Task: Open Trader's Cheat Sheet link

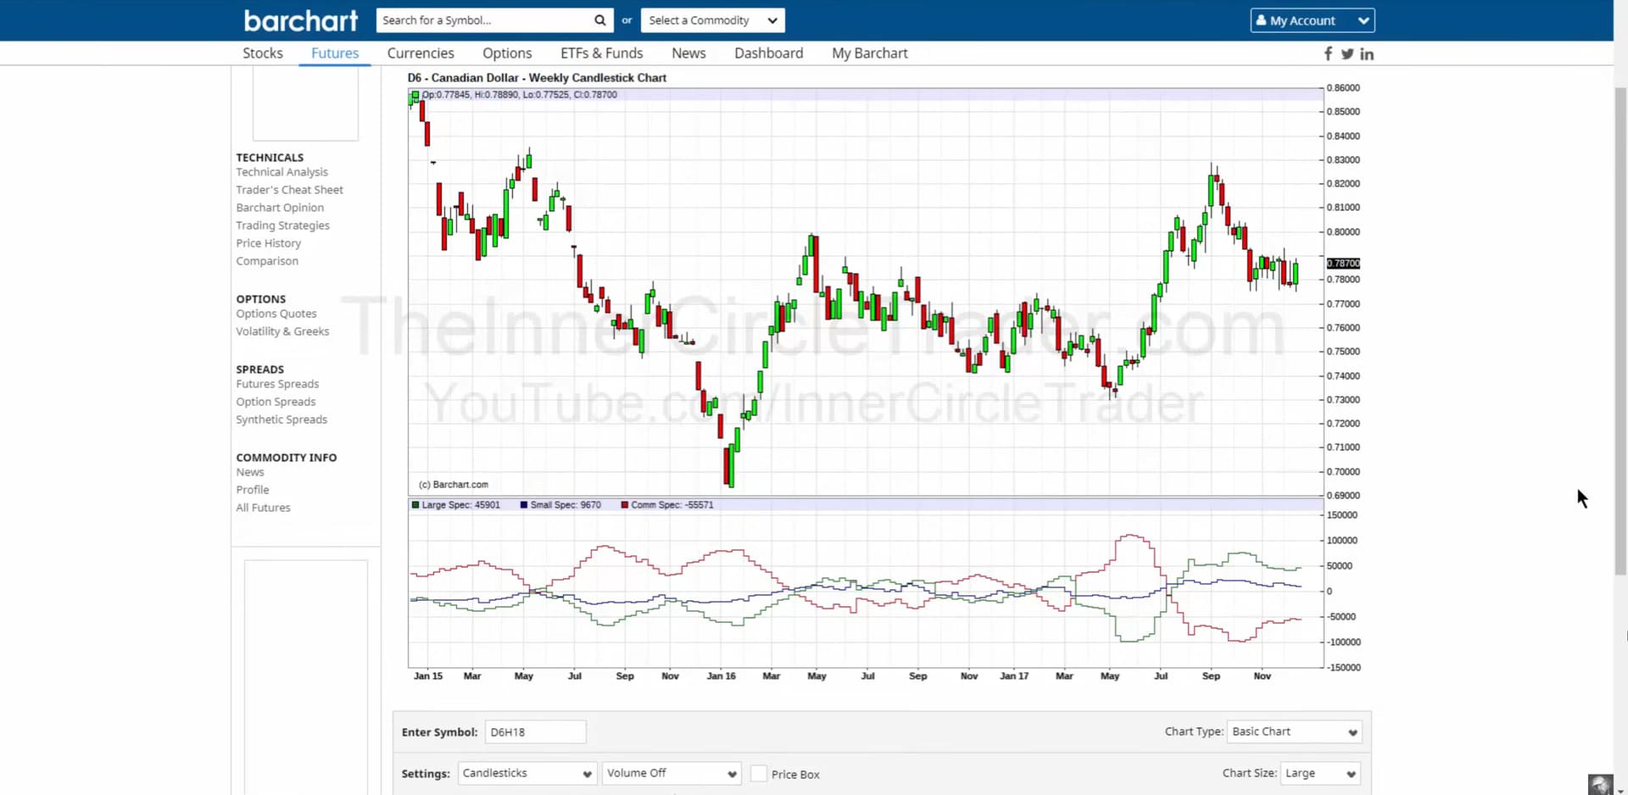Action: pyautogui.click(x=289, y=190)
